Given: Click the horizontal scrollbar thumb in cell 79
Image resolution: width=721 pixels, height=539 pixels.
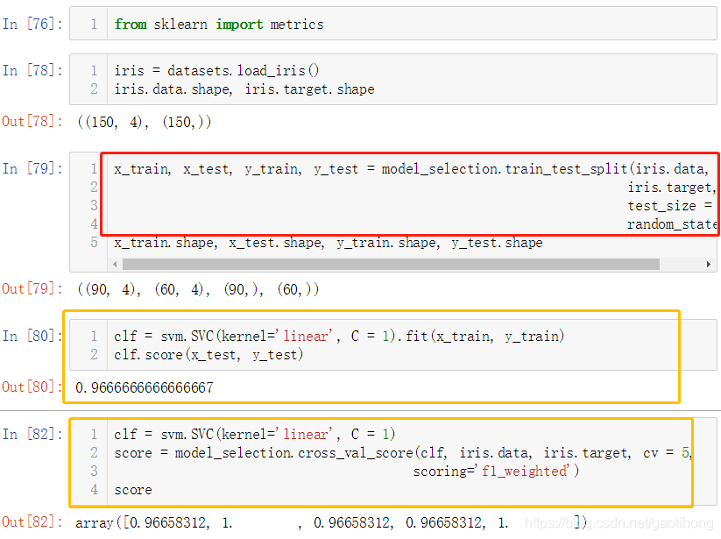Looking at the screenshot, I should pyautogui.click(x=391, y=265).
